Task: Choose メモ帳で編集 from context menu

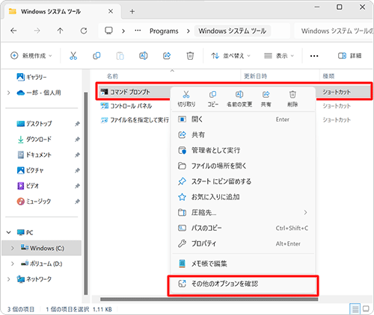Action: tap(243, 263)
